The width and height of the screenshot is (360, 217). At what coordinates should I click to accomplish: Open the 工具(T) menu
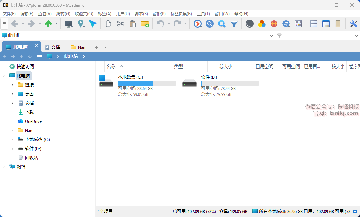tap(203, 14)
